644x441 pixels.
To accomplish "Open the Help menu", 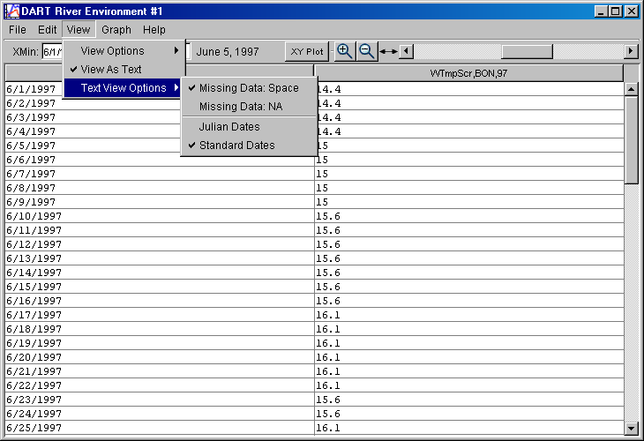I will pyautogui.click(x=154, y=30).
